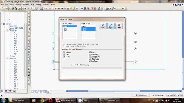The width and height of the screenshot is (184, 103).
Task: Check the Selected Members Only checkbox
Action: point(72,65)
